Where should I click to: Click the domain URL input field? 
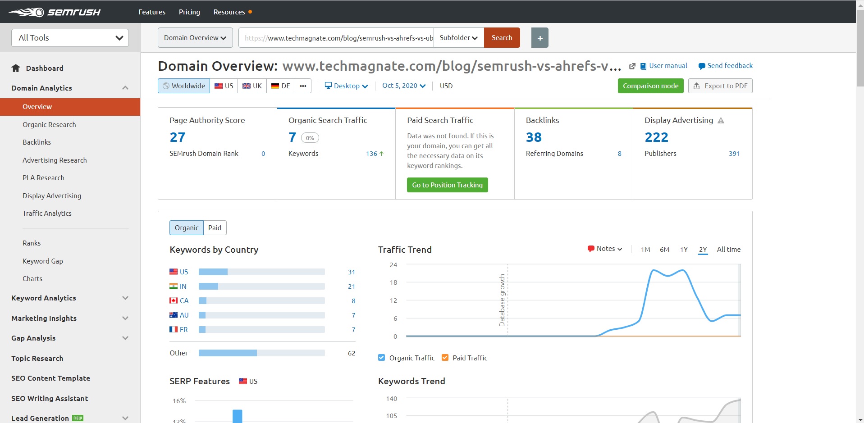tap(336, 38)
